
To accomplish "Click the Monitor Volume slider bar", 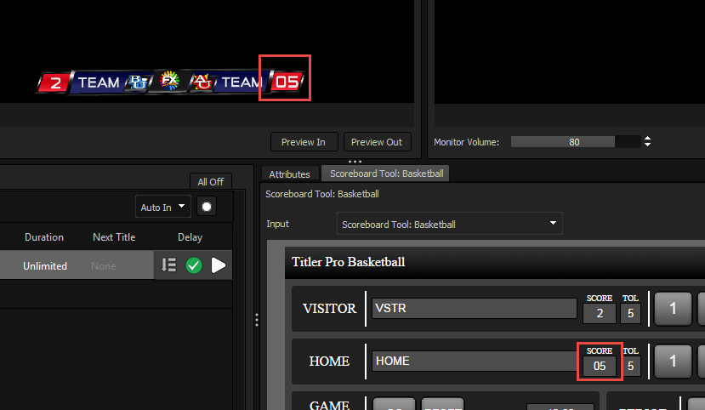I will coord(574,142).
